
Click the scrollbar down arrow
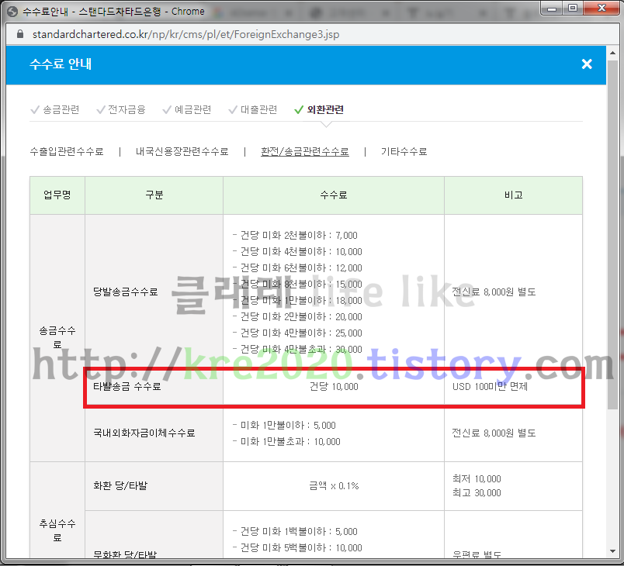(612, 551)
